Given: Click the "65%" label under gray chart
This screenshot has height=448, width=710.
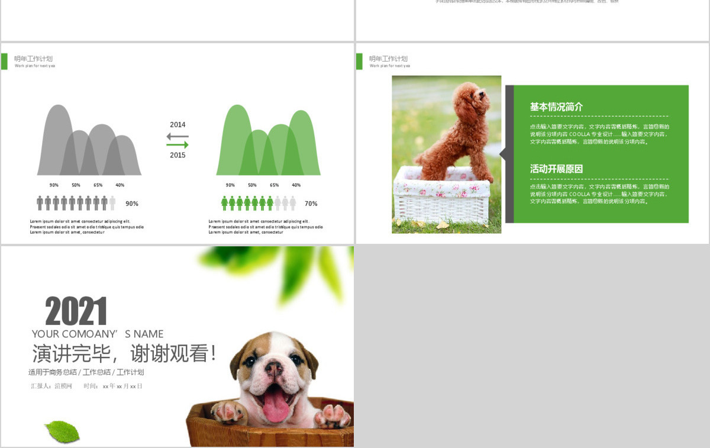Looking at the screenshot, I should tap(98, 185).
